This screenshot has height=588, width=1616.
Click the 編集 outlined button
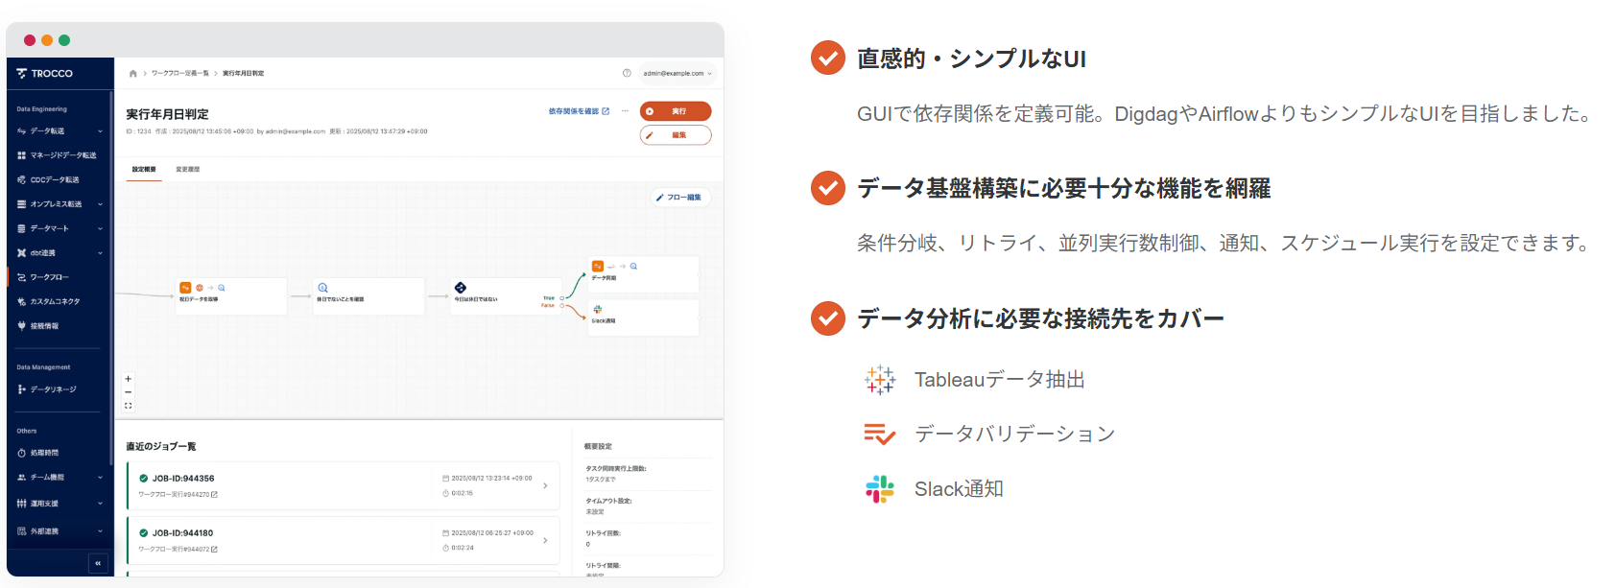click(676, 135)
